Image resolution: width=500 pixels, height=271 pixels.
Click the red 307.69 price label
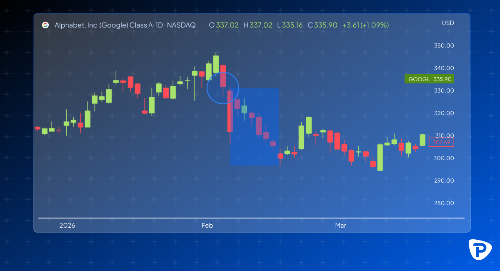[441, 142]
